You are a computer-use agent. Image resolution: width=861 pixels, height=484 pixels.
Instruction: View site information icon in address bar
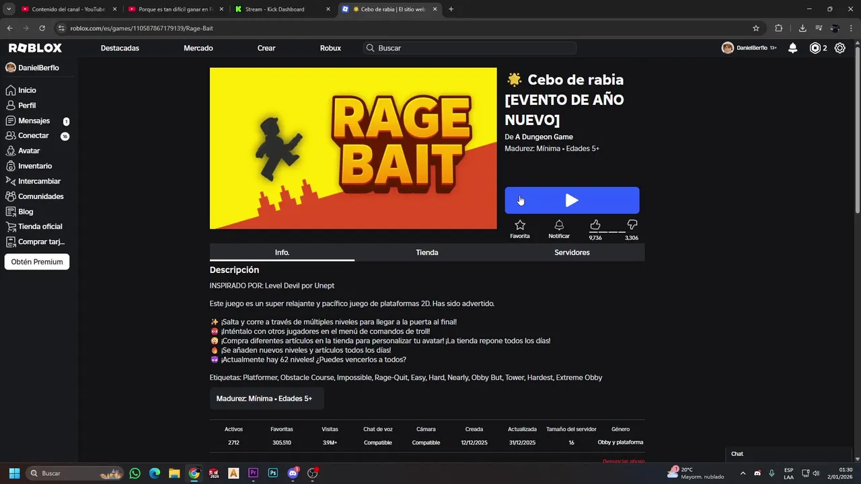61,28
